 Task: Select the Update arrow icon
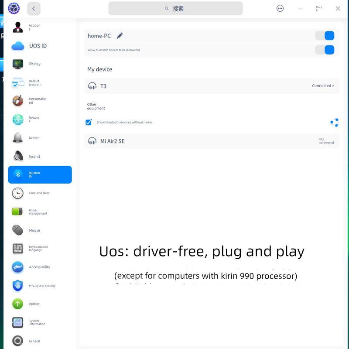18,304
